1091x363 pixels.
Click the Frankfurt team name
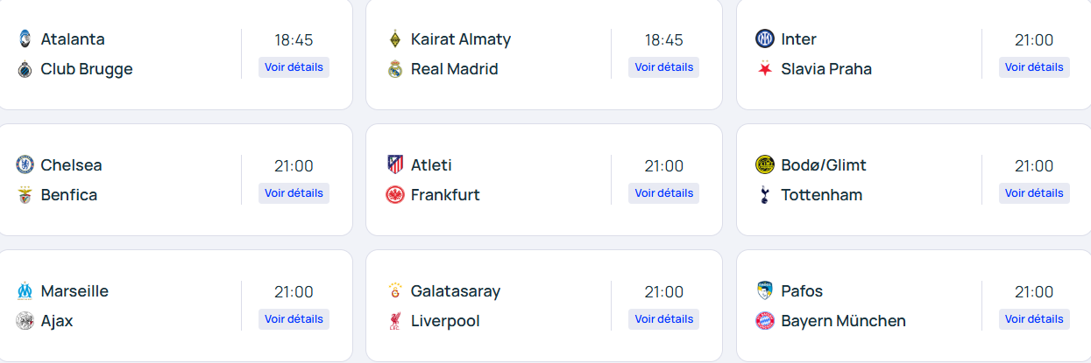(x=445, y=195)
